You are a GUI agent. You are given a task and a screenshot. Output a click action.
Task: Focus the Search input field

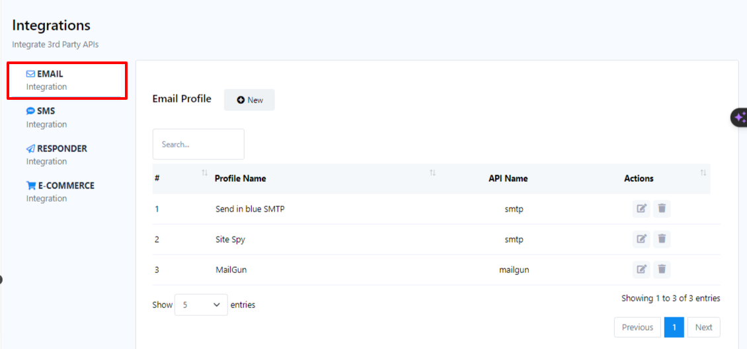(198, 144)
